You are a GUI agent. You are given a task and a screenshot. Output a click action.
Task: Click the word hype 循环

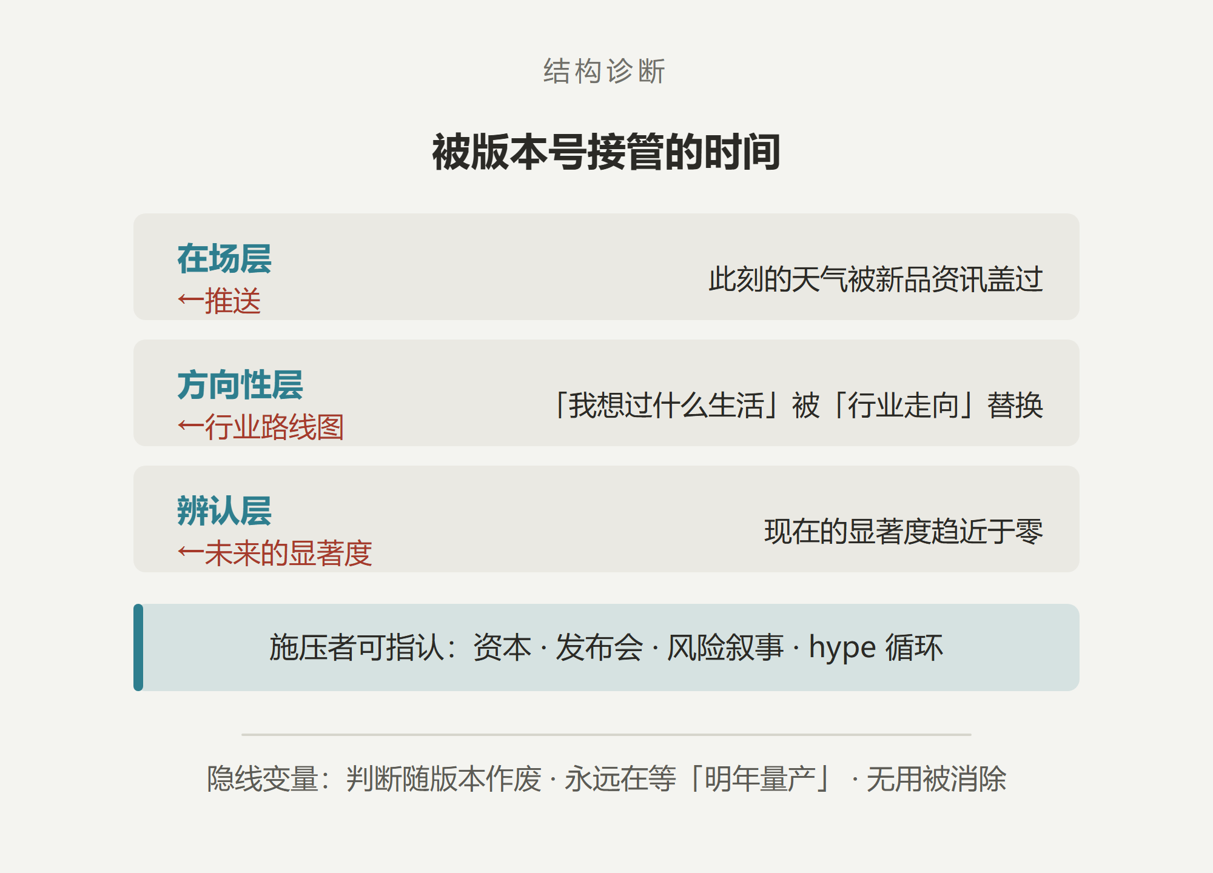(x=876, y=647)
